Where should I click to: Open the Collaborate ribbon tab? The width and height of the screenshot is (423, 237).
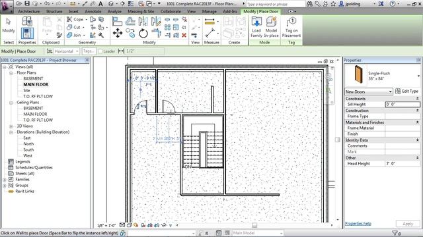click(171, 12)
